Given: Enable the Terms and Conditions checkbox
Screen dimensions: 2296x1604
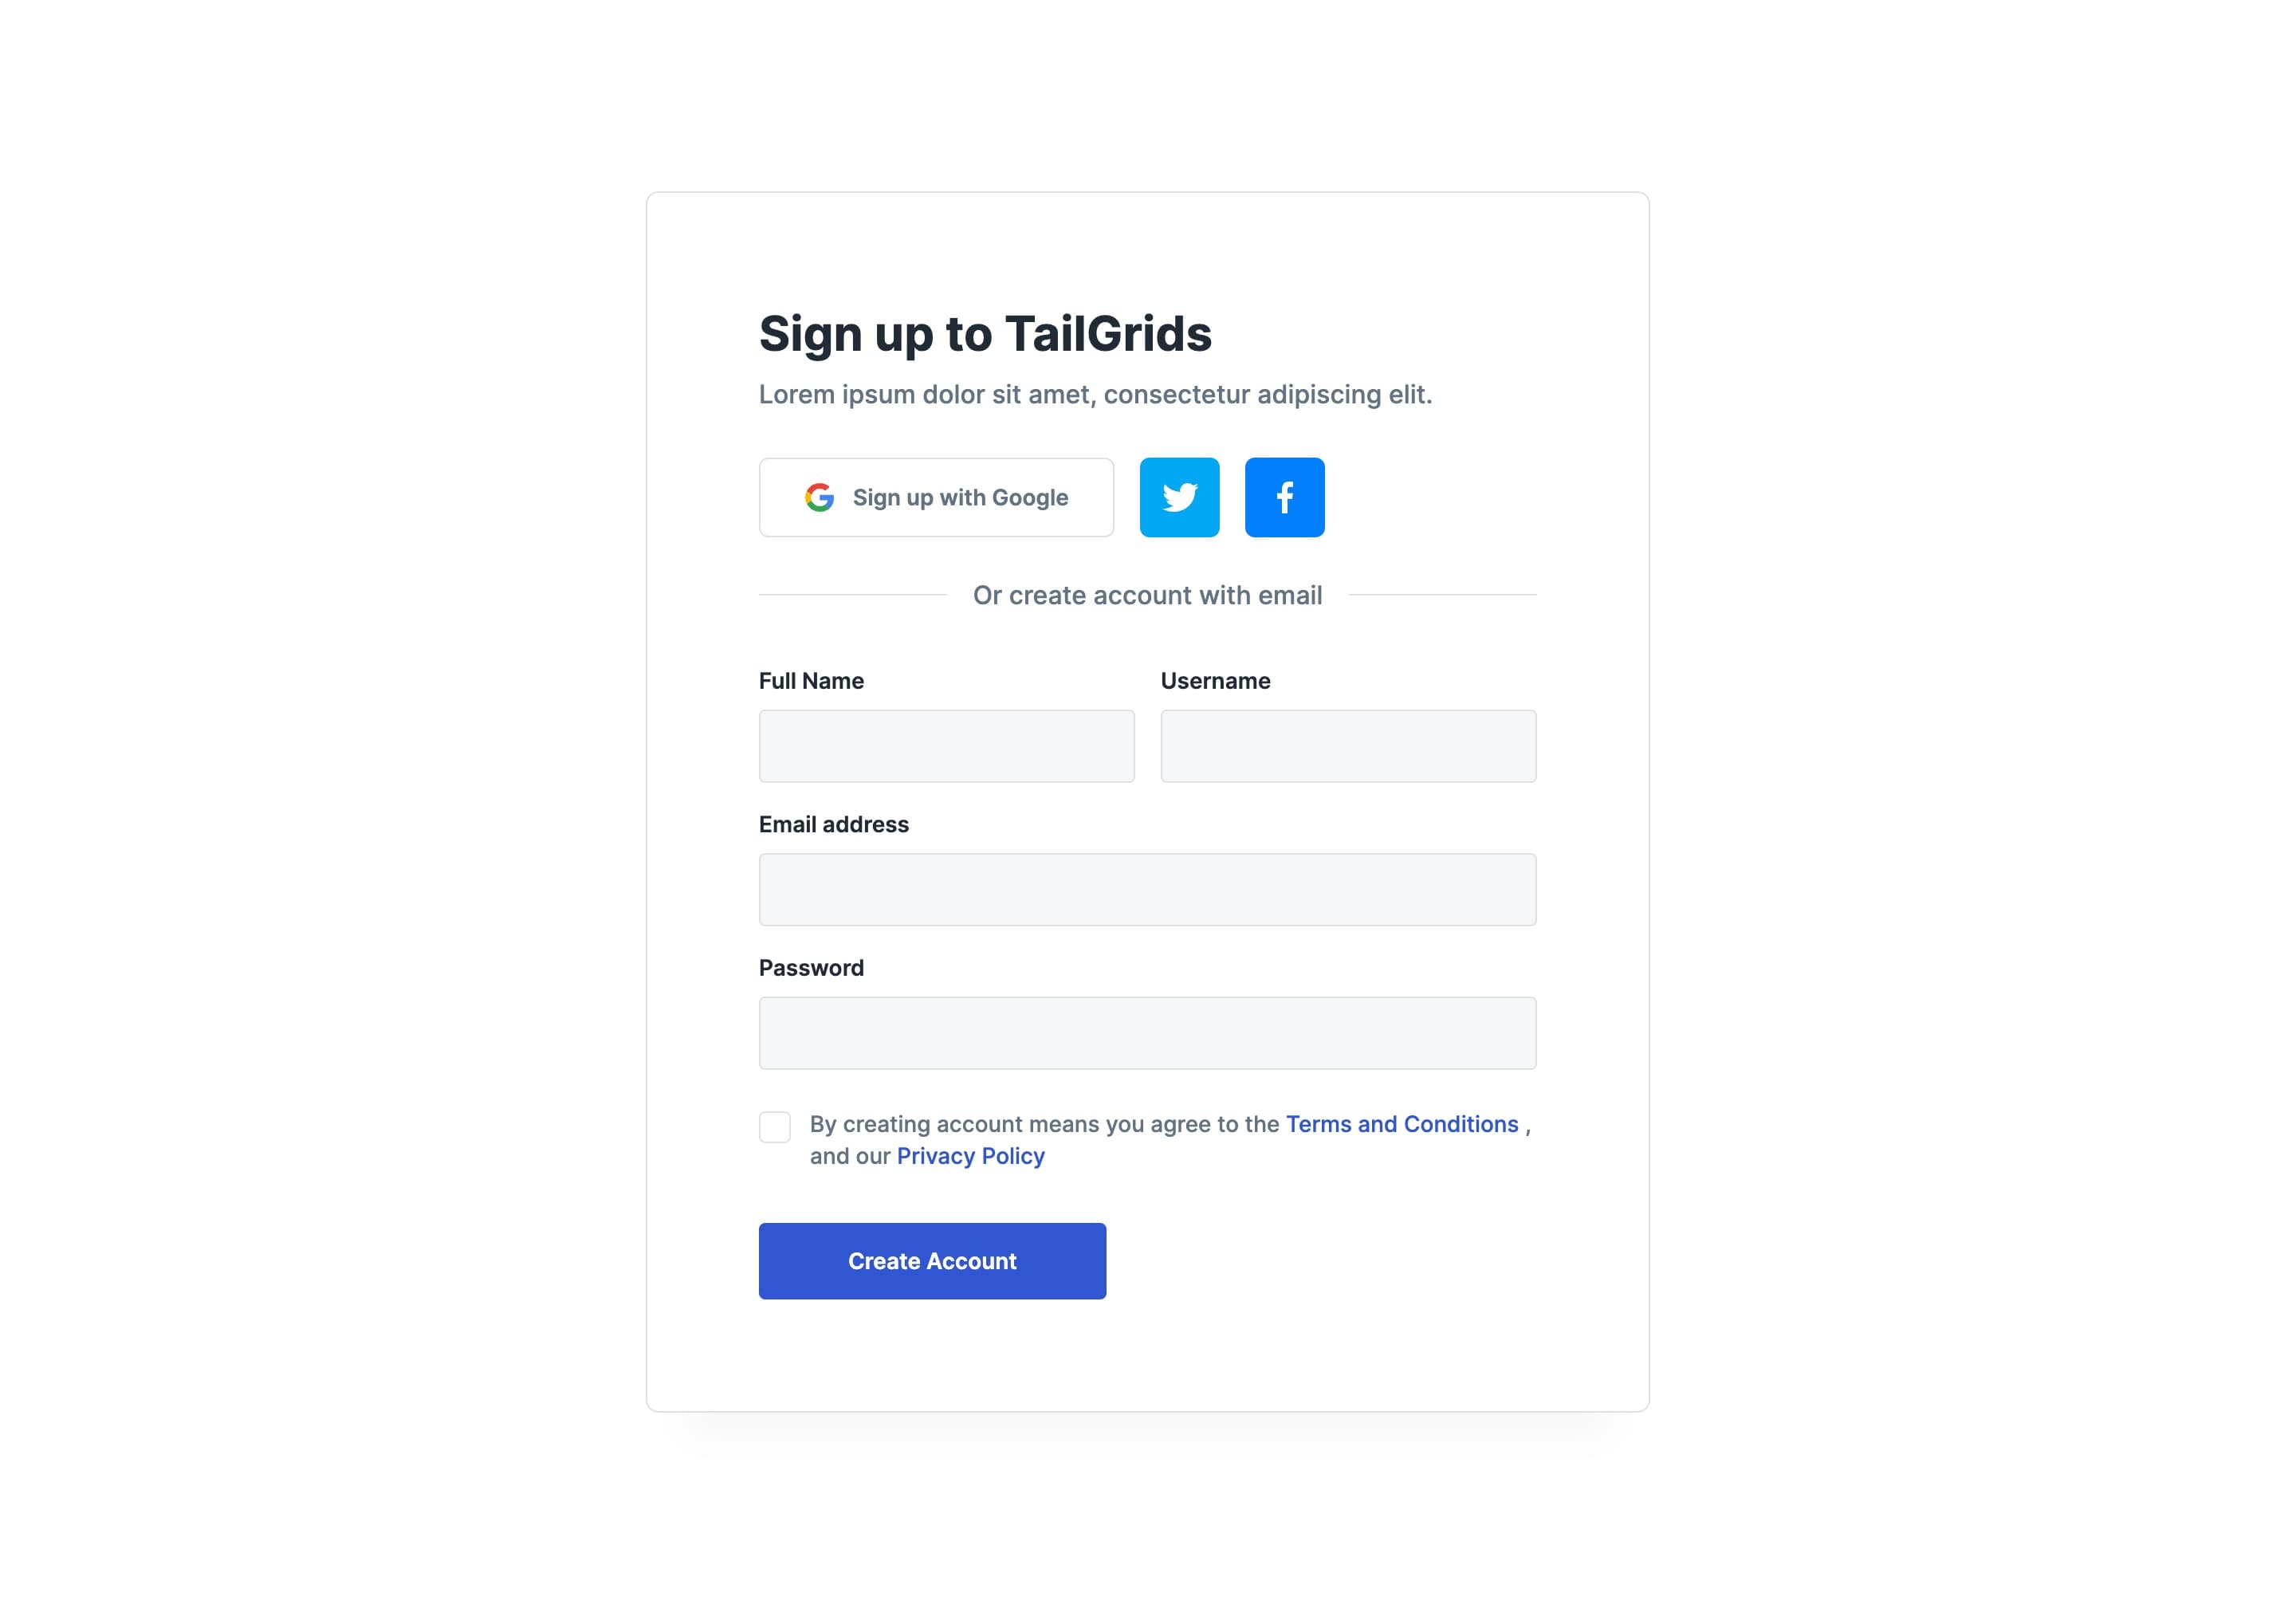Looking at the screenshot, I should 776,1124.
